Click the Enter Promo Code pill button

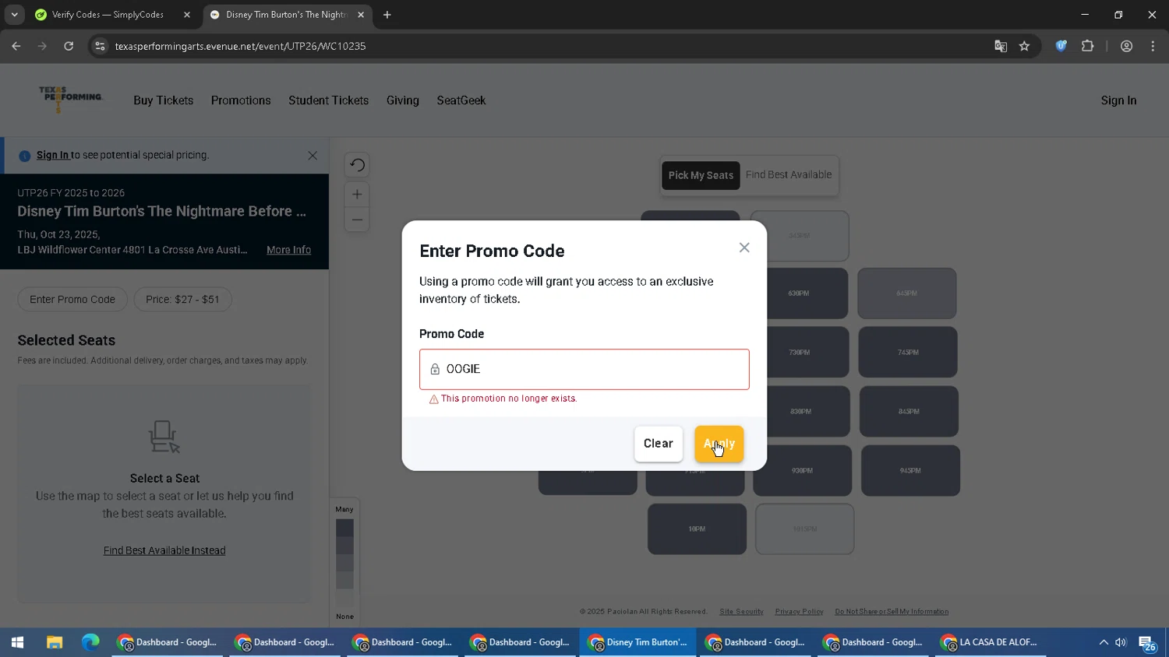tap(72, 300)
